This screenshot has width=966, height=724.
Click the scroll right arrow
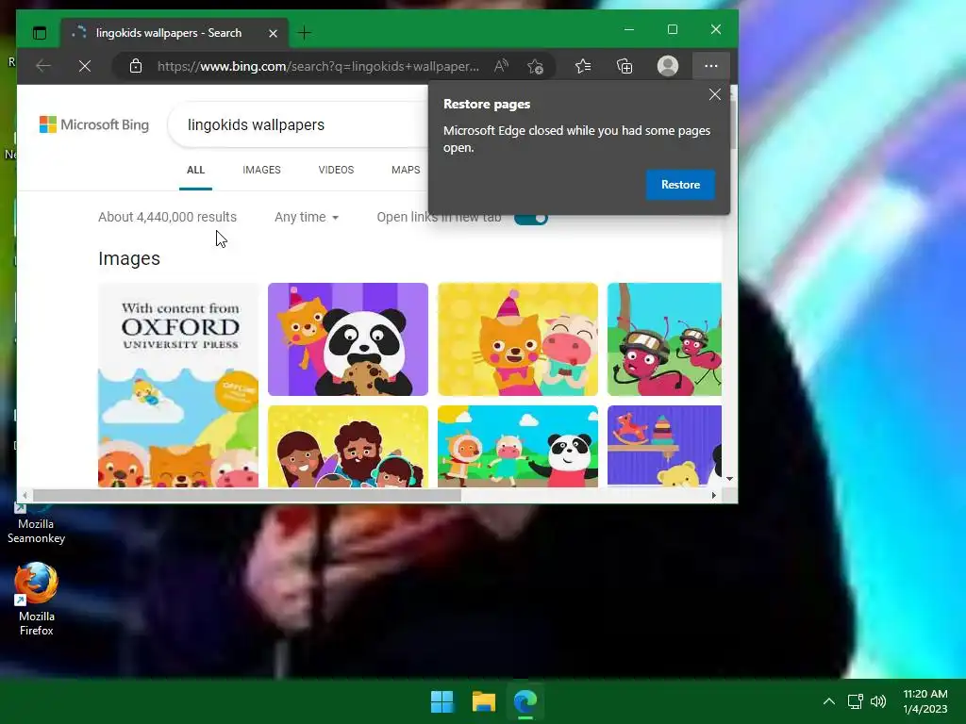point(714,495)
